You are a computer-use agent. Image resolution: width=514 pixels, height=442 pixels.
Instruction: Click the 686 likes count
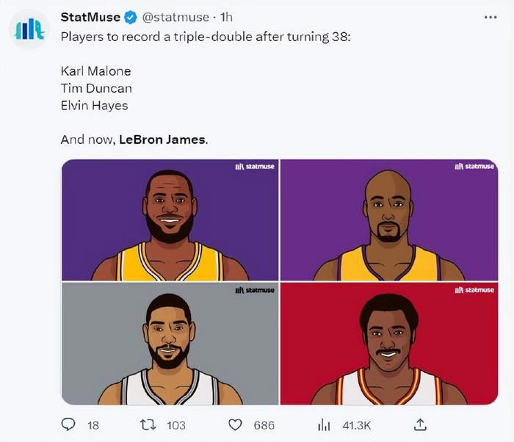coord(262,425)
